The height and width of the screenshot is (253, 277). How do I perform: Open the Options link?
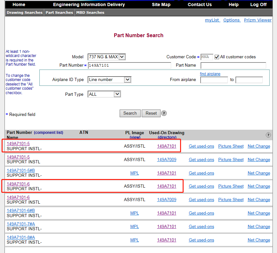[232, 20]
